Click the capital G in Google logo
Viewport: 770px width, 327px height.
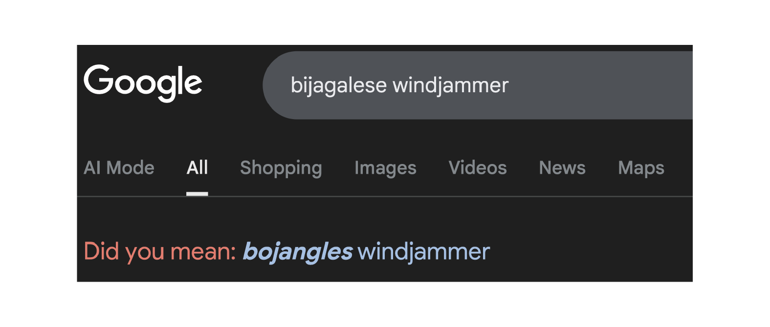pos(98,80)
